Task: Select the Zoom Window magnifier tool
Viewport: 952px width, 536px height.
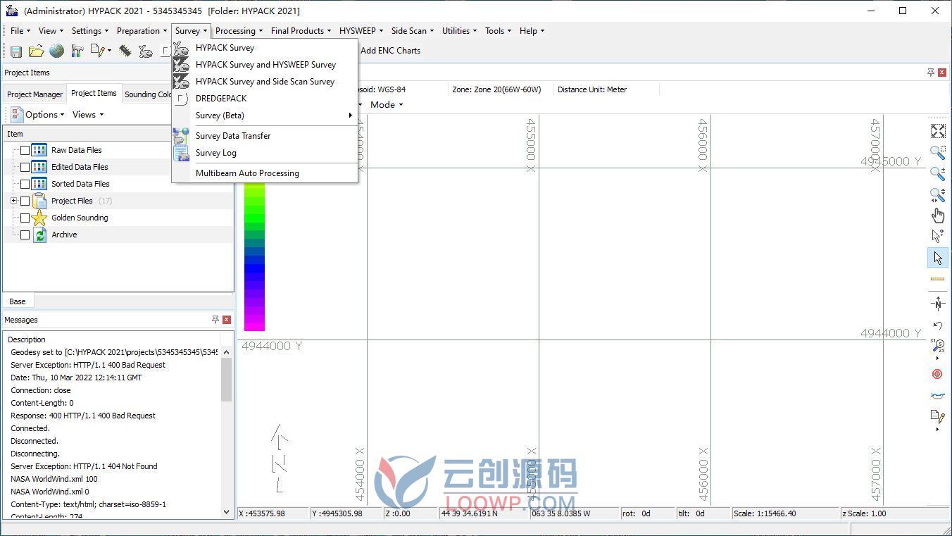Action: [x=938, y=152]
